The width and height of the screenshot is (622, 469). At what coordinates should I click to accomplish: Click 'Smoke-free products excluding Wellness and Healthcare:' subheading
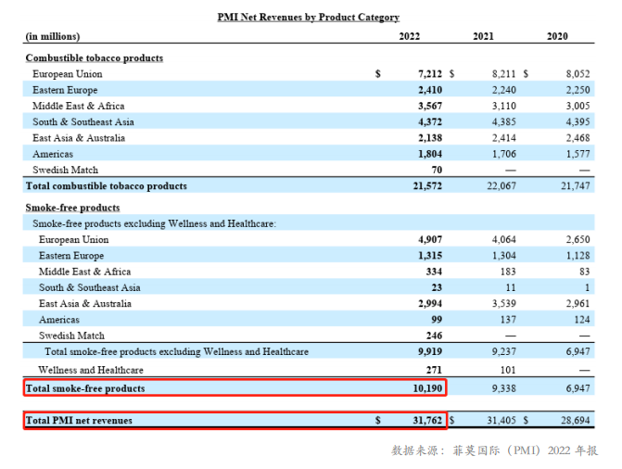(154, 223)
